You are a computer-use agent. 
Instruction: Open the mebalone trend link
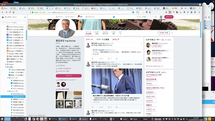150,92
